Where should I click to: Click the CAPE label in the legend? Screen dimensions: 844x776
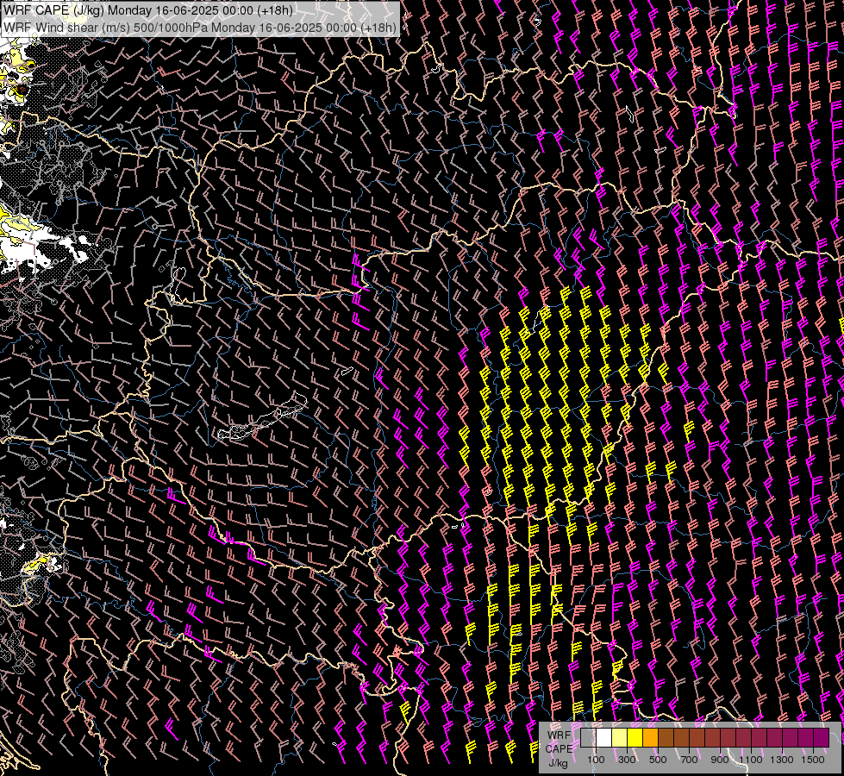click(559, 749)
